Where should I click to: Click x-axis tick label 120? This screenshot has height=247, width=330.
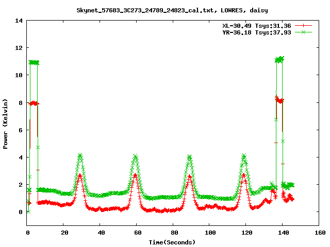pyautogui.click(x=247, y=233)
